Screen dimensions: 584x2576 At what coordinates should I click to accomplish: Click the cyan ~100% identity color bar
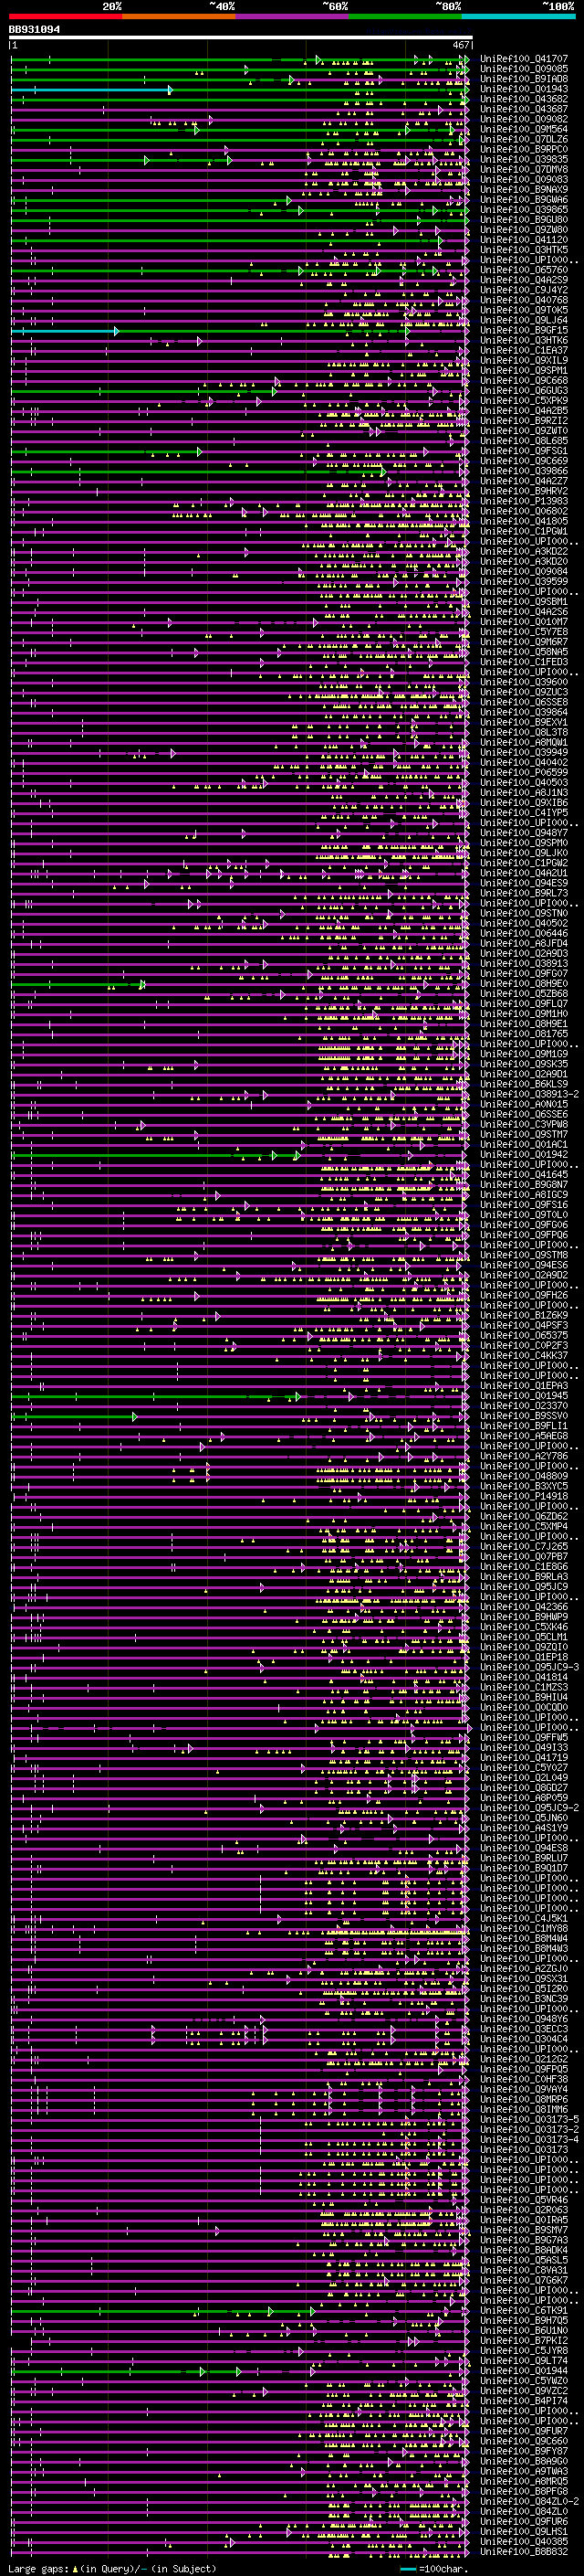(518, 17)
